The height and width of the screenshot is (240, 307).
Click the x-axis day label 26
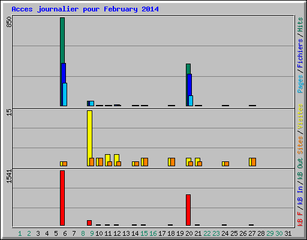click(243, 233)
